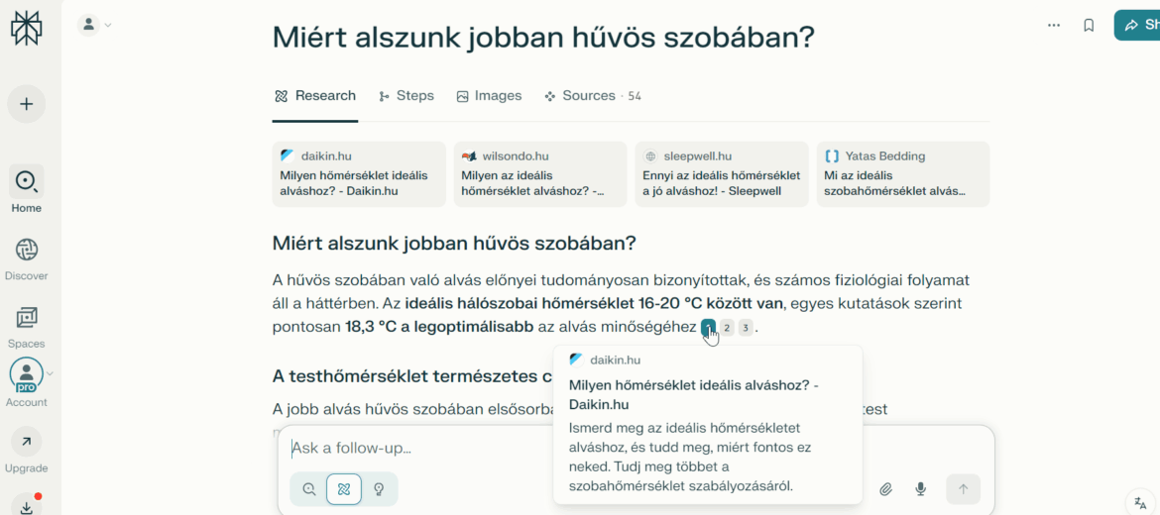Click citation number 3
Image resolution: width=1160 pixels, height=515 pixels.
click(746, 328)
